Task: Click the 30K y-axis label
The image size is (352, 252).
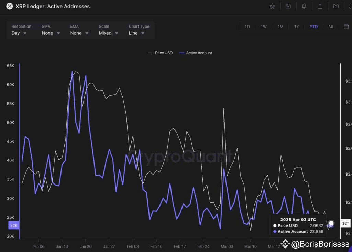Action: [x=11, y=199]
